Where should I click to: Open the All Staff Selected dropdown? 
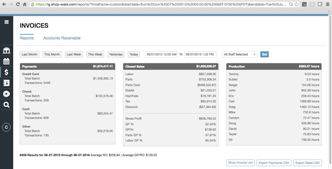click(239, 54)
